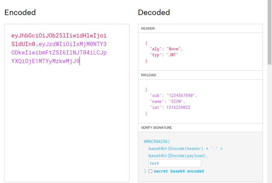
Task: Click the 'base64UrlEncode(header)' line
Action: tap(186, 149)
